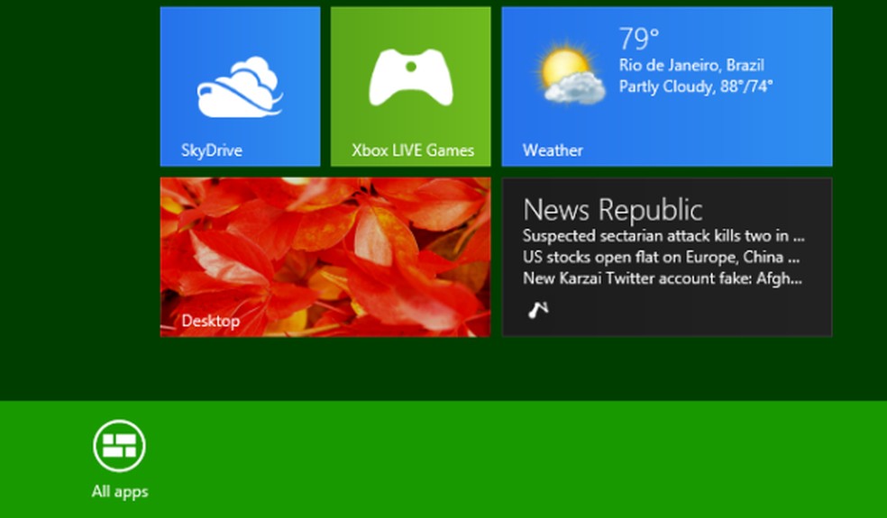Launch the Xbox LIVE Games tile
Screen dimensions: 887x518
coord(411,86)
